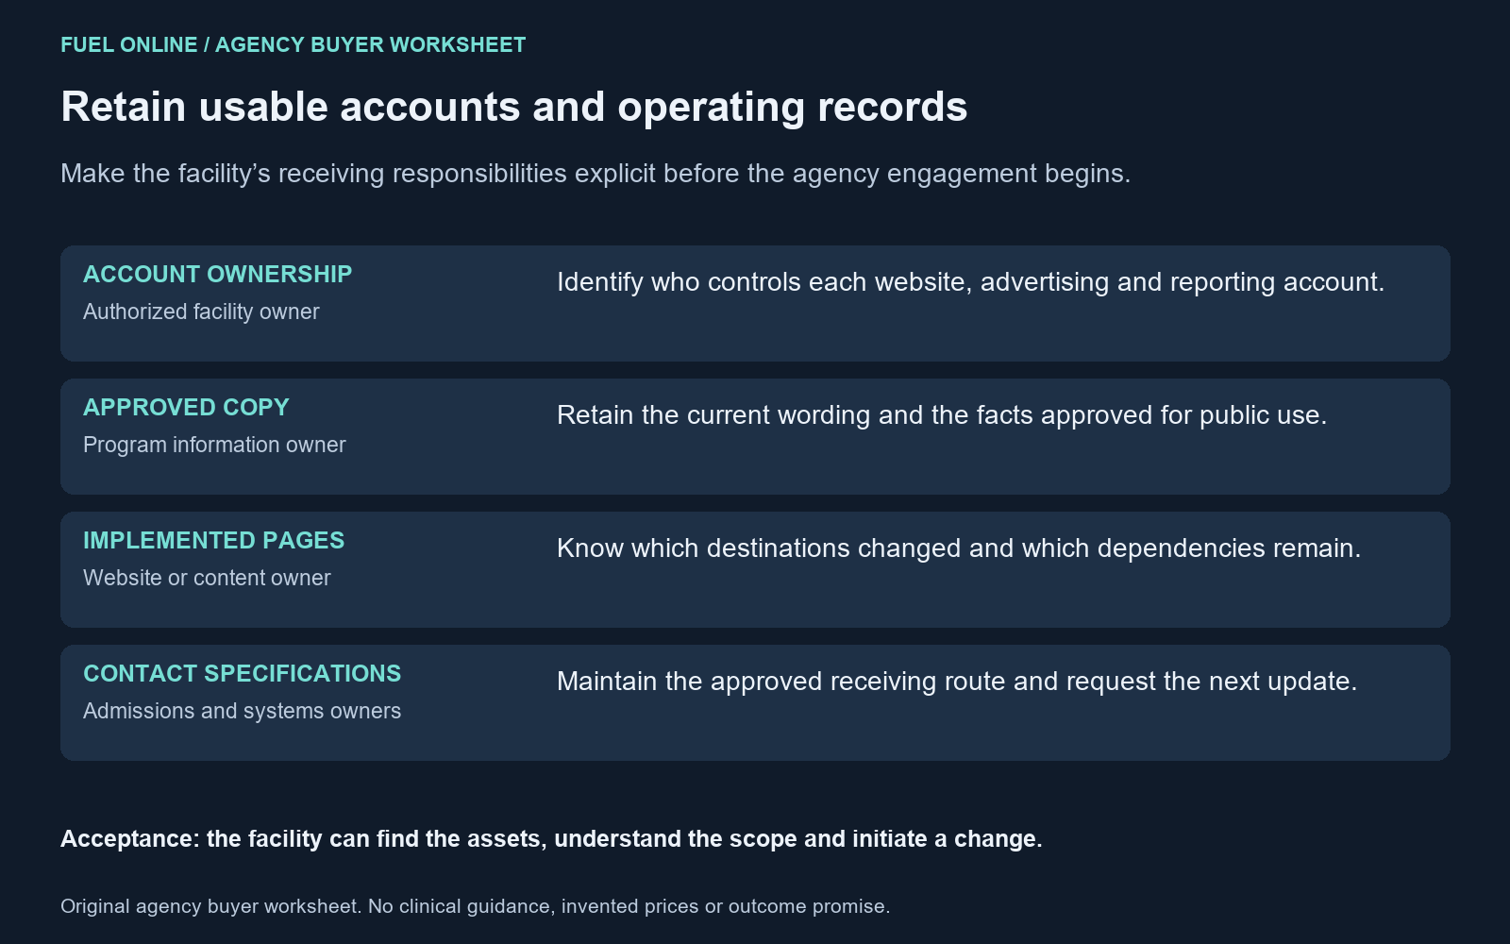This screenshot has height=944, width=1510.
Task: Select the 'CONTACT SPECIFICATIONS' heading
Action: [x=242, y=674]
